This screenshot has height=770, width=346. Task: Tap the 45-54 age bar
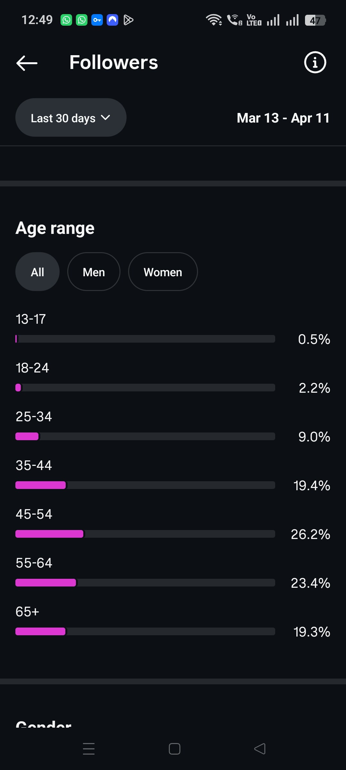[x=145, y=534]
